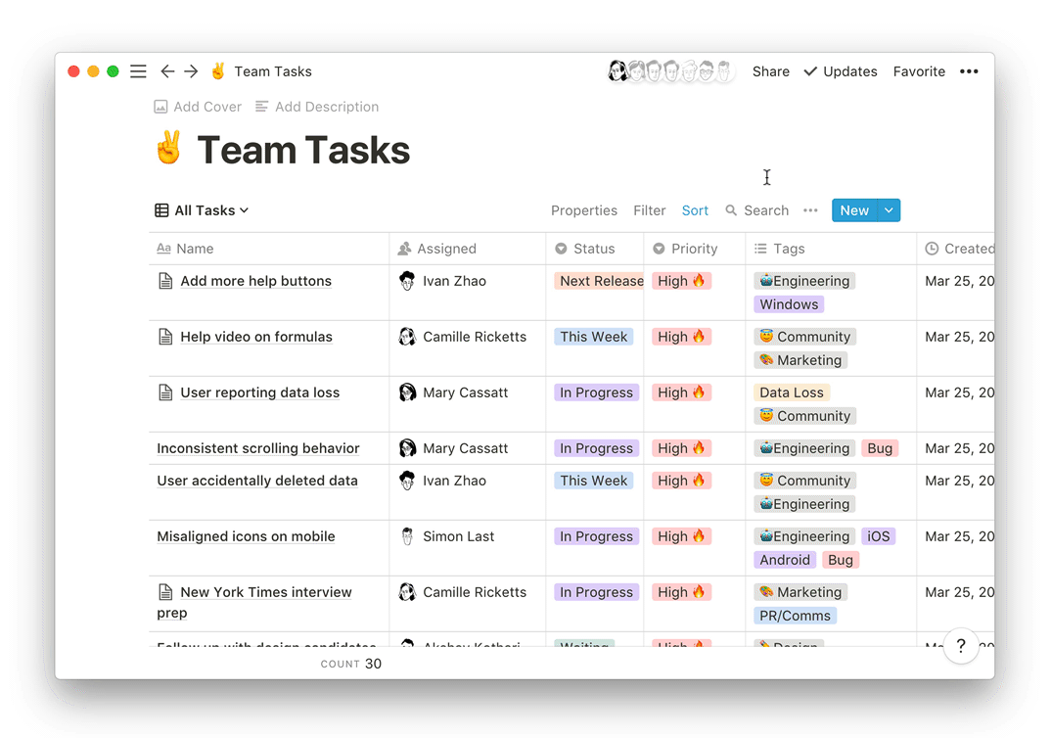Open the Priority column header menu
Image resolution: width=1051 pixels, height=738 pixels.
click(694, 249)
